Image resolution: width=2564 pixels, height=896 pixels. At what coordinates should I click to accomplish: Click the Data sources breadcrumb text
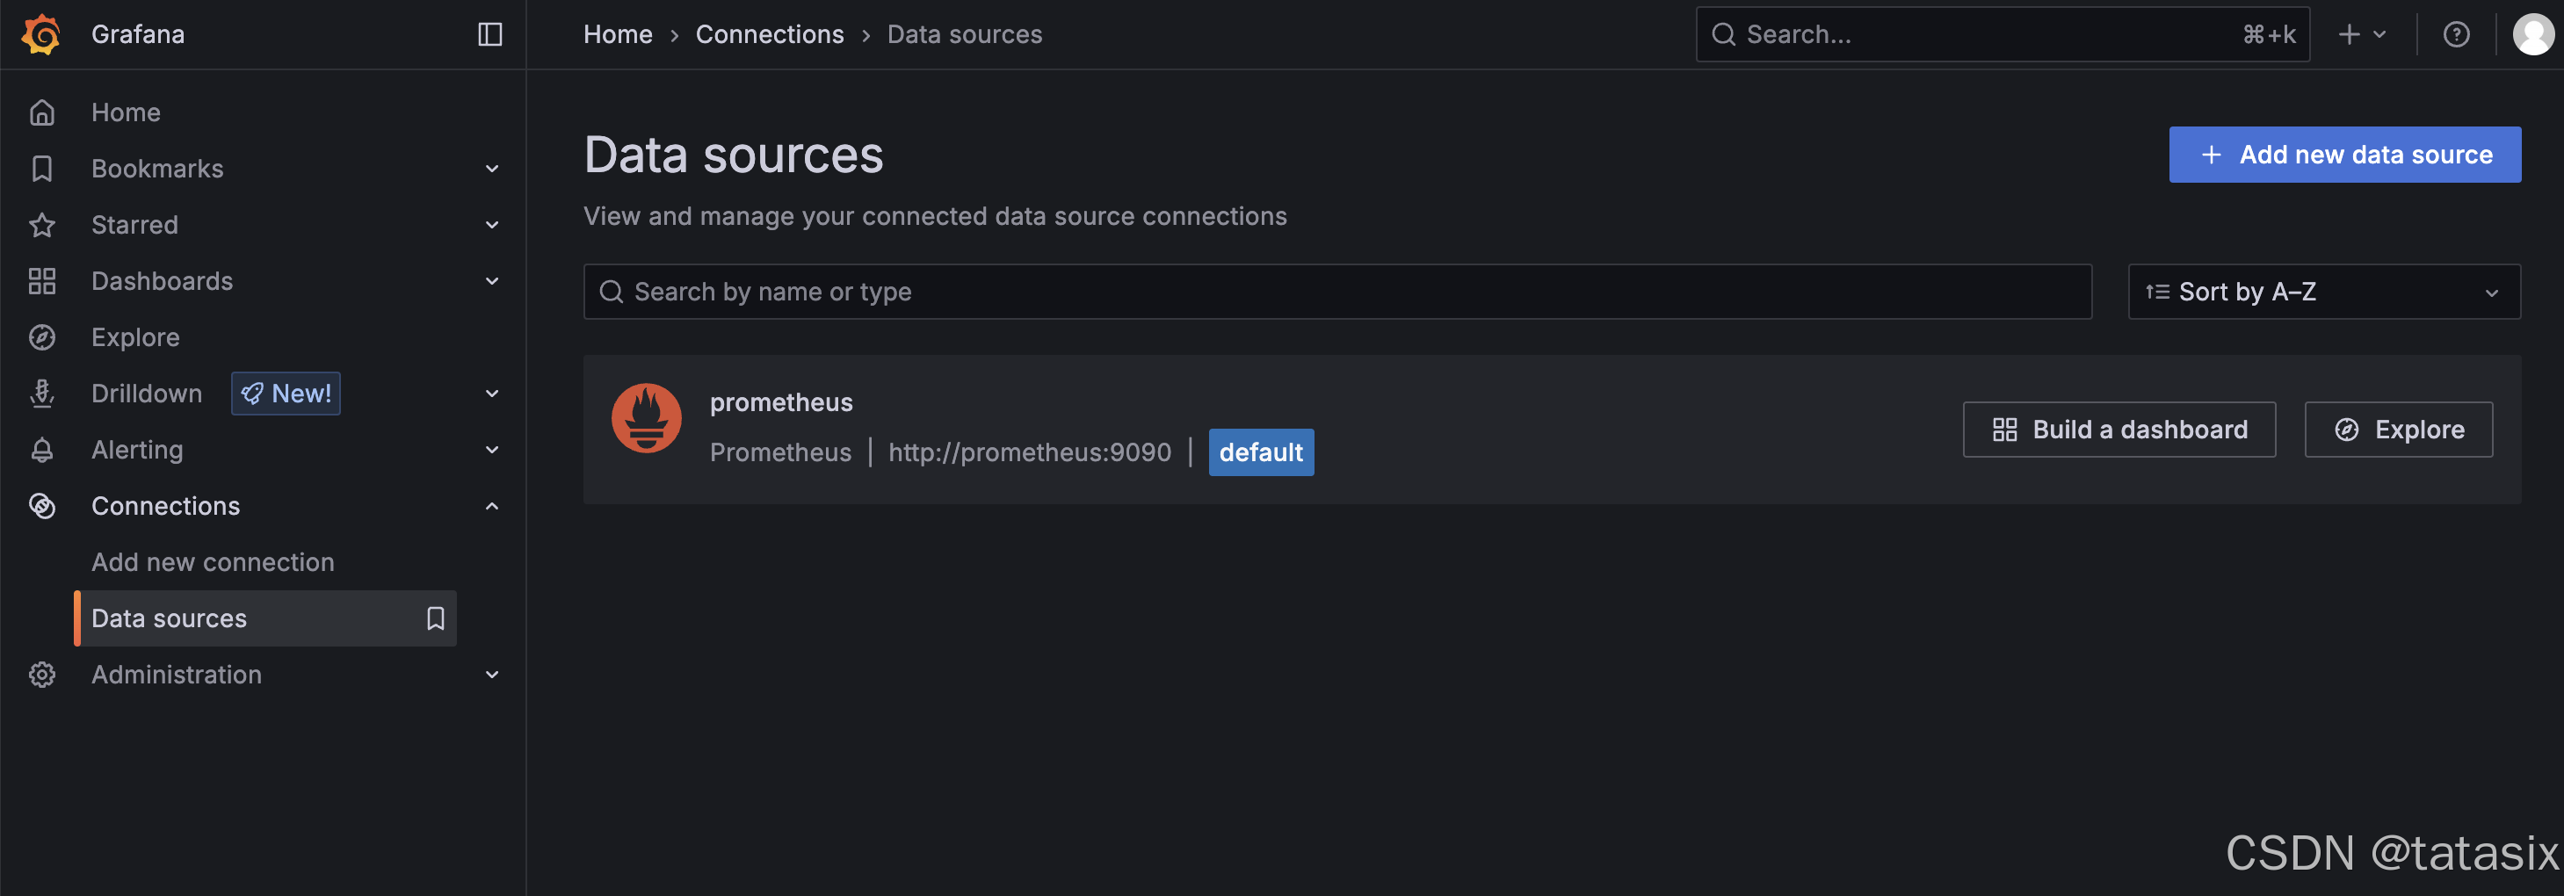(x=964, y=34)
